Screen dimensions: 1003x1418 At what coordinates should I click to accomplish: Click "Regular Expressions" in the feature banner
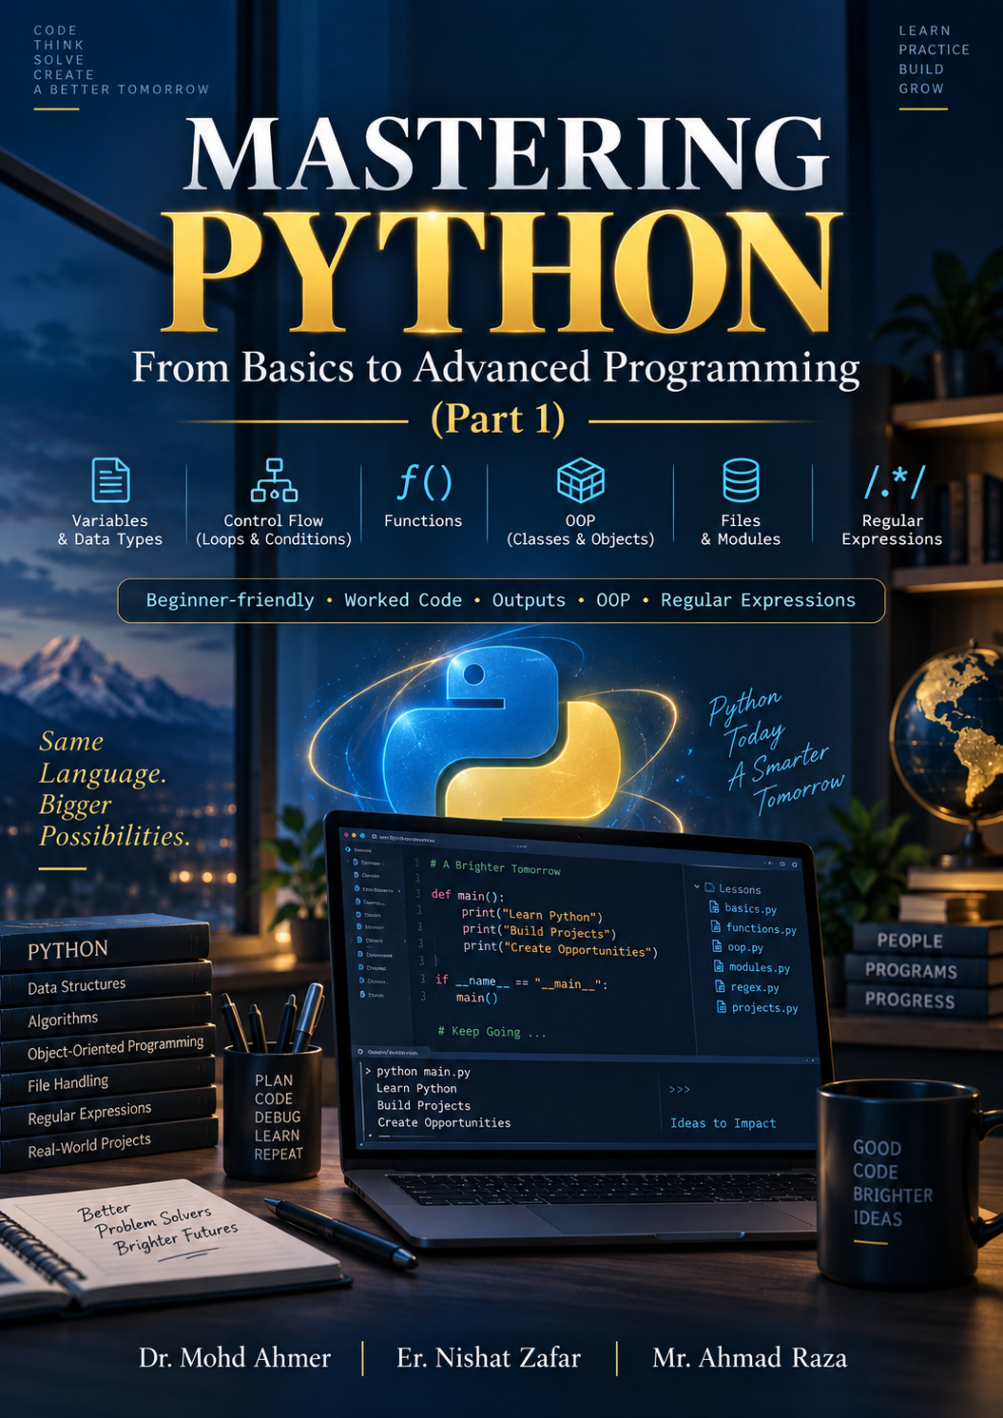pos(759,600)
